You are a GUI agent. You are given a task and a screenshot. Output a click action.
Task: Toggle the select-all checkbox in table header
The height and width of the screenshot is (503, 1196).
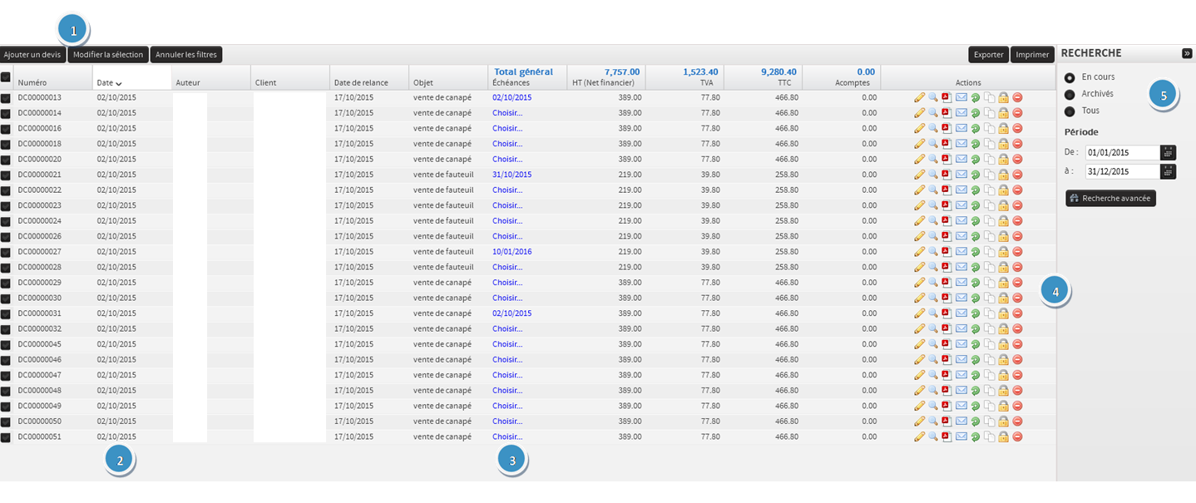point(6,77)
